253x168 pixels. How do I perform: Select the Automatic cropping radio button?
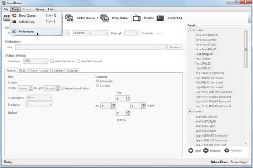click(97, 81)
